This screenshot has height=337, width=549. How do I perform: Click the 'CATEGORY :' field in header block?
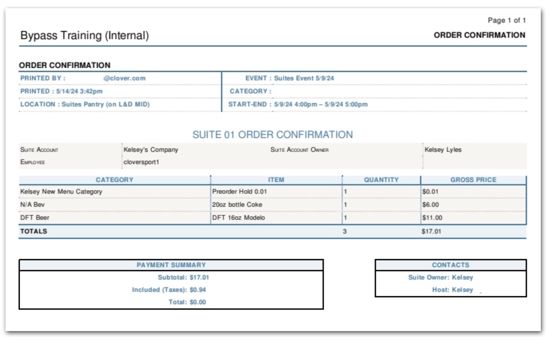(251, 91)
